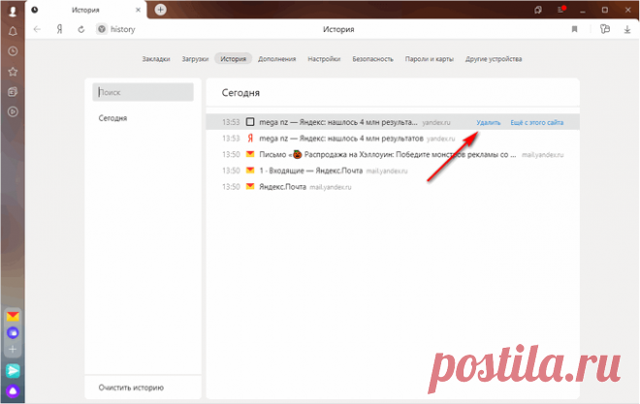Viewport: 640px width, 404px height.
Task: Click mail favicon of Входящие entry
Action: (x=250, y=171)
